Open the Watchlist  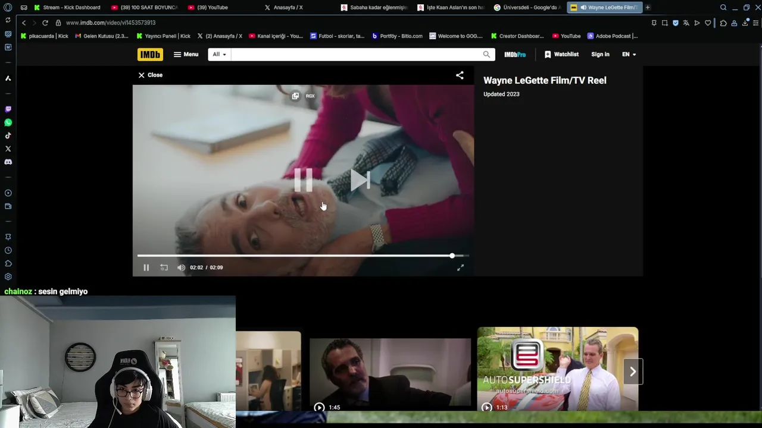(561, 54)
